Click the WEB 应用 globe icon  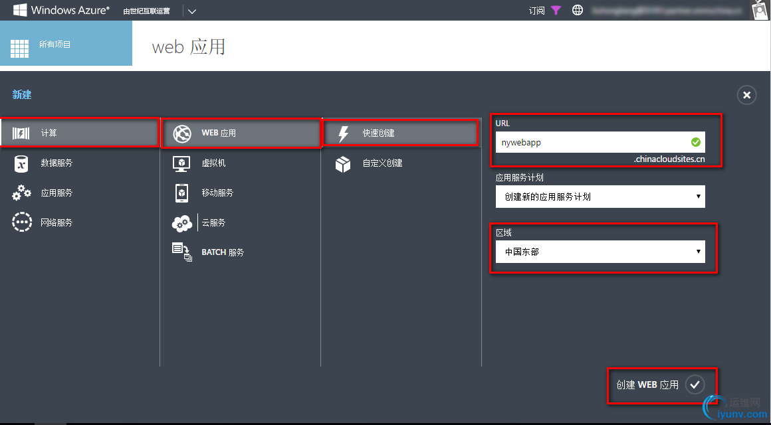[x=182, y=133]
